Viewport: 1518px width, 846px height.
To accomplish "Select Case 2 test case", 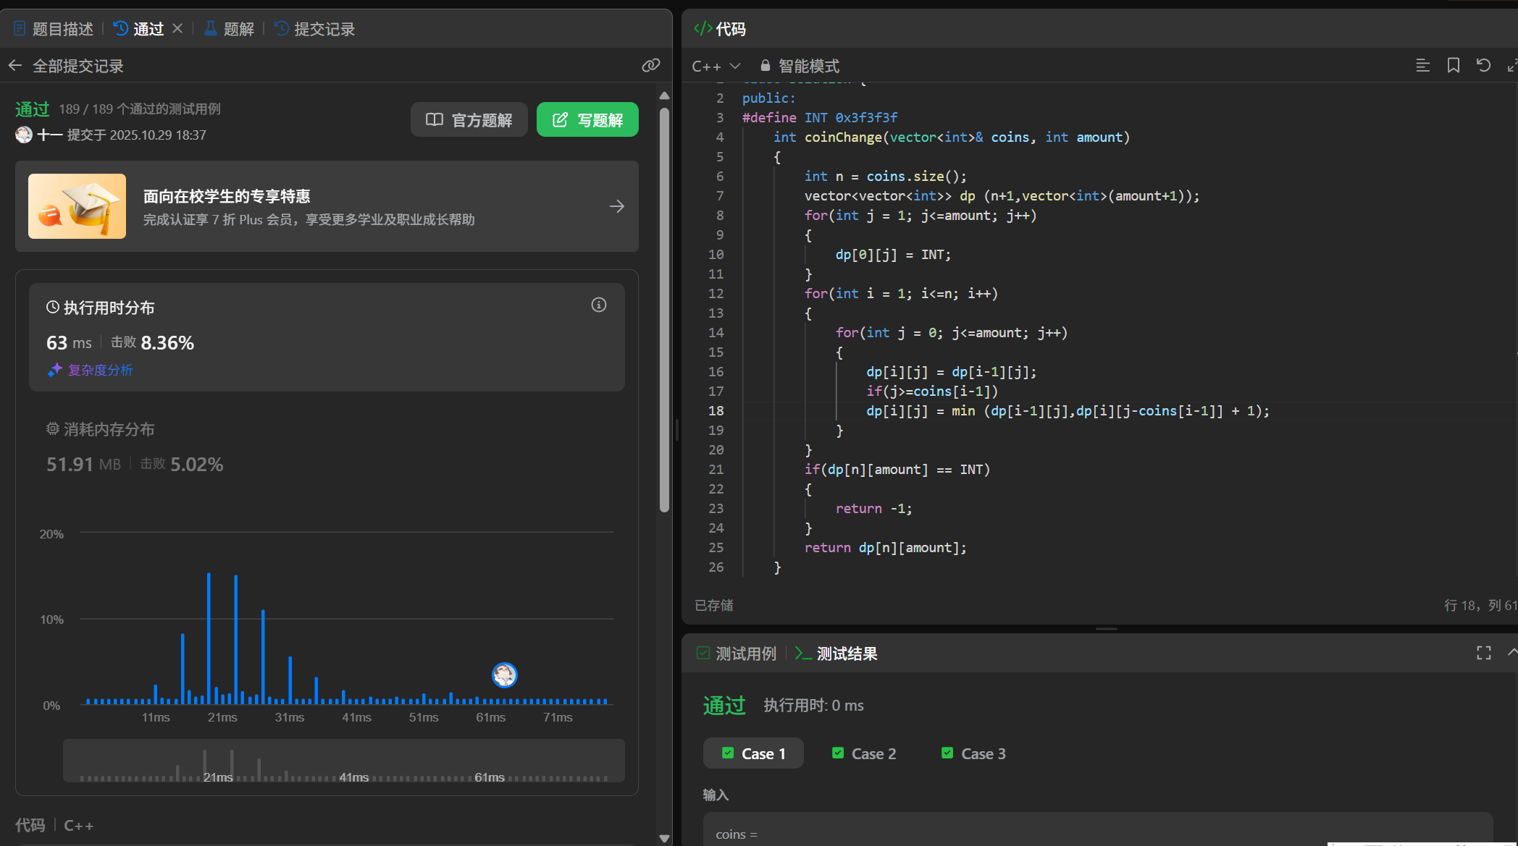I will 864,753.
